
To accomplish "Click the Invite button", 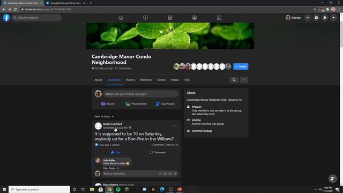I will [241, 66].
